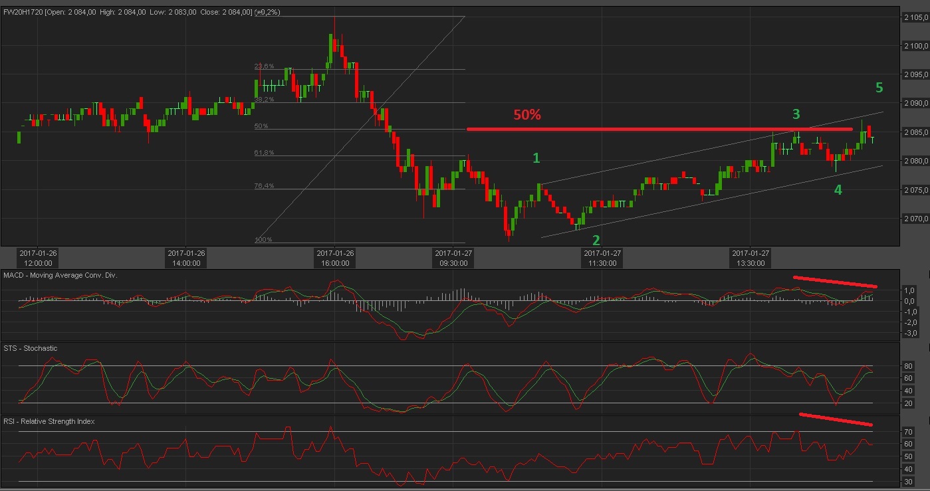Click the (+0,2%) change figure in header
The image size is (930, 491).
[x=269, y=11]
